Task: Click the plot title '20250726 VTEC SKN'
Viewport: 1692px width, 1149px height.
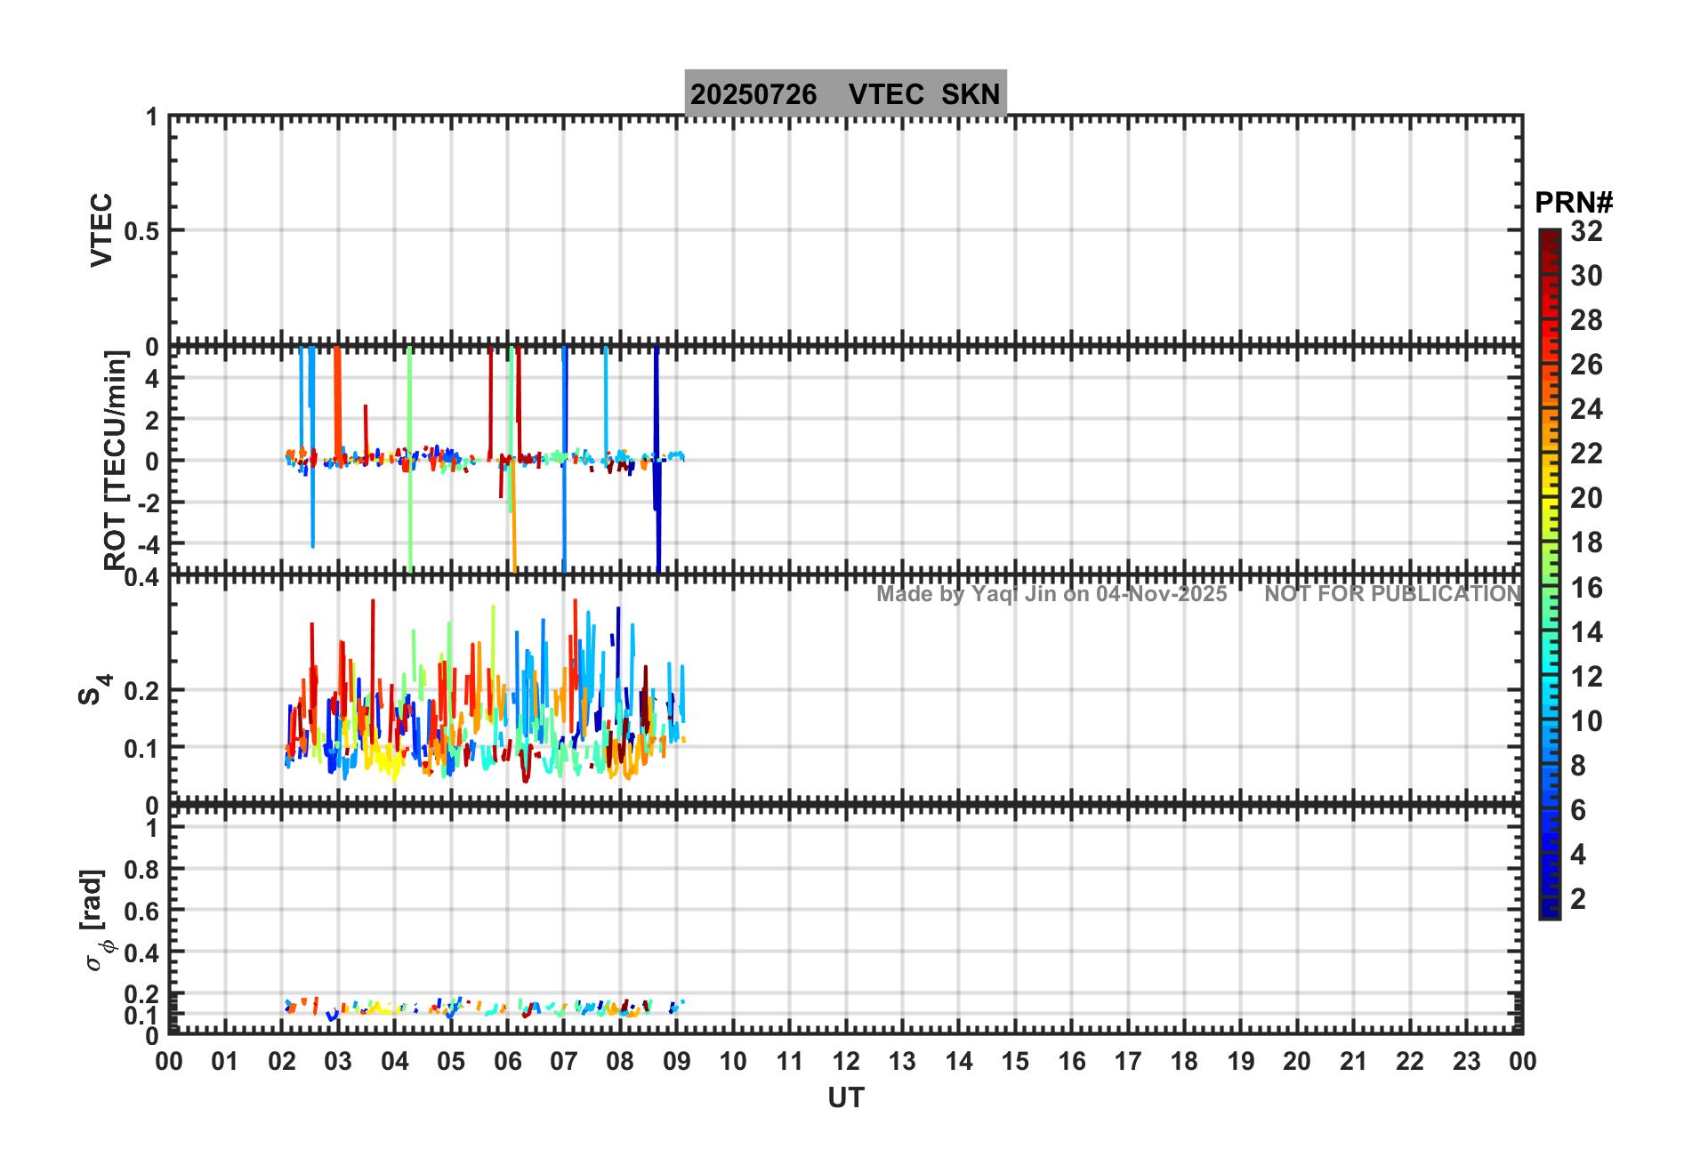Action: 845,93
